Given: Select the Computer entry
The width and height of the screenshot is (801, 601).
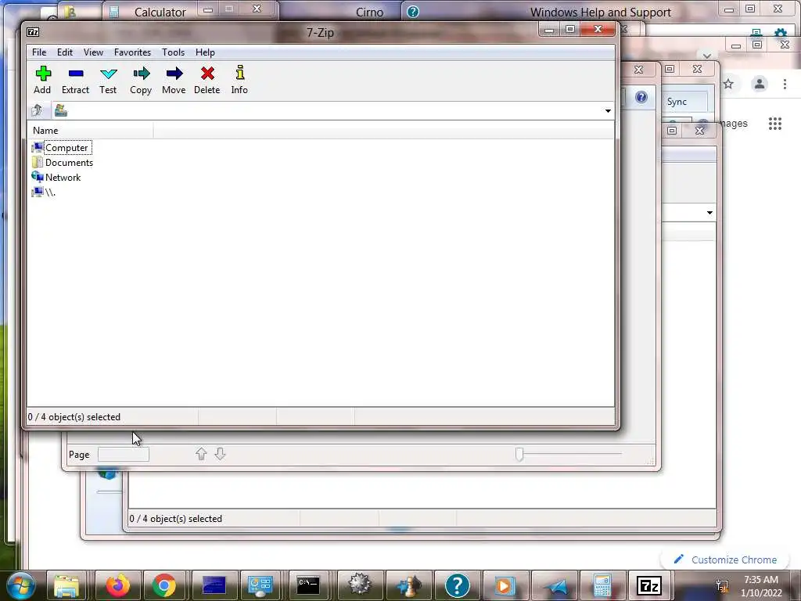Looking at the screenshot, I should click(x=61, y=148).
